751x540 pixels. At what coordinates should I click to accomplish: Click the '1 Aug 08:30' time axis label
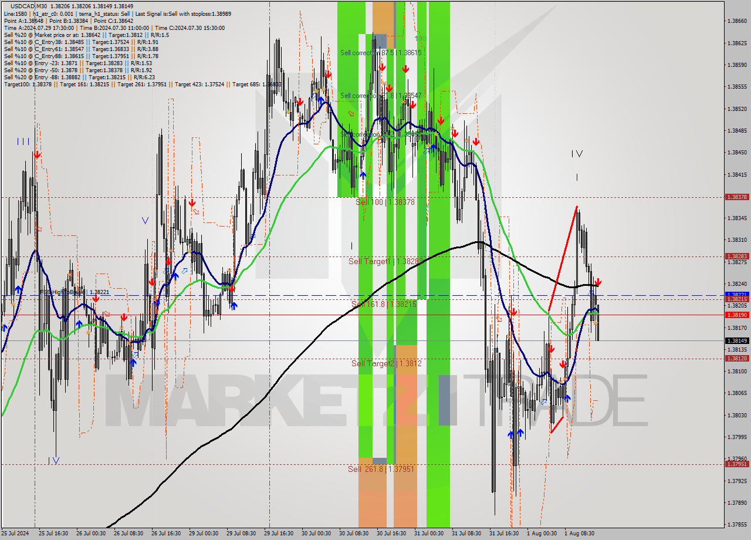(x=579, y=534)
